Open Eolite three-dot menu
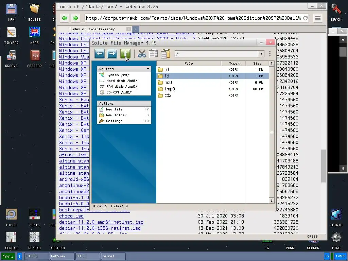The width and height of the screenshot is (348, 261). coord(269,54)
